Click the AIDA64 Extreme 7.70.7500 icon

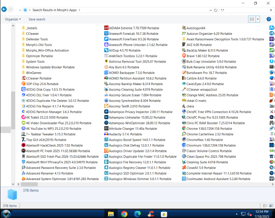(x=106, y=28)
